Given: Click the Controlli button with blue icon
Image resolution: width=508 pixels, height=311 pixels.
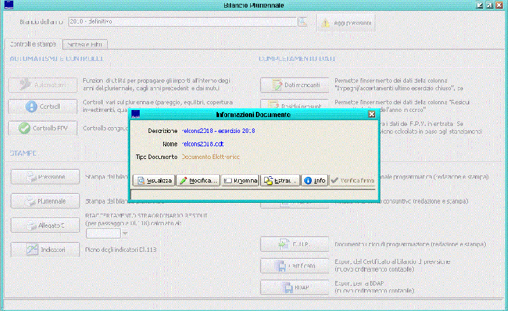Looking at the screenshot, I should point(43,106).
